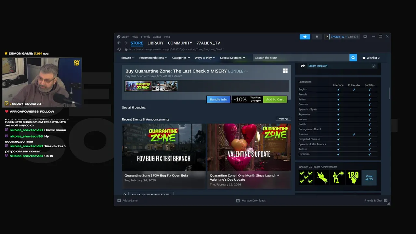Open the 100 achievement icon
The height and width of the screenshot is (234, 416).
click(x=353, y=177)
